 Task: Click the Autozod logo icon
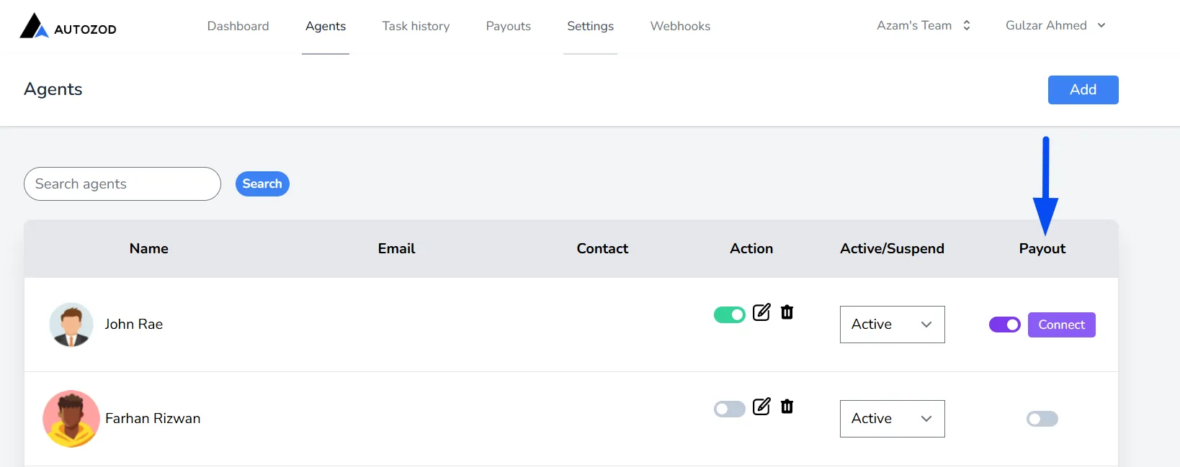pos(34,26)
